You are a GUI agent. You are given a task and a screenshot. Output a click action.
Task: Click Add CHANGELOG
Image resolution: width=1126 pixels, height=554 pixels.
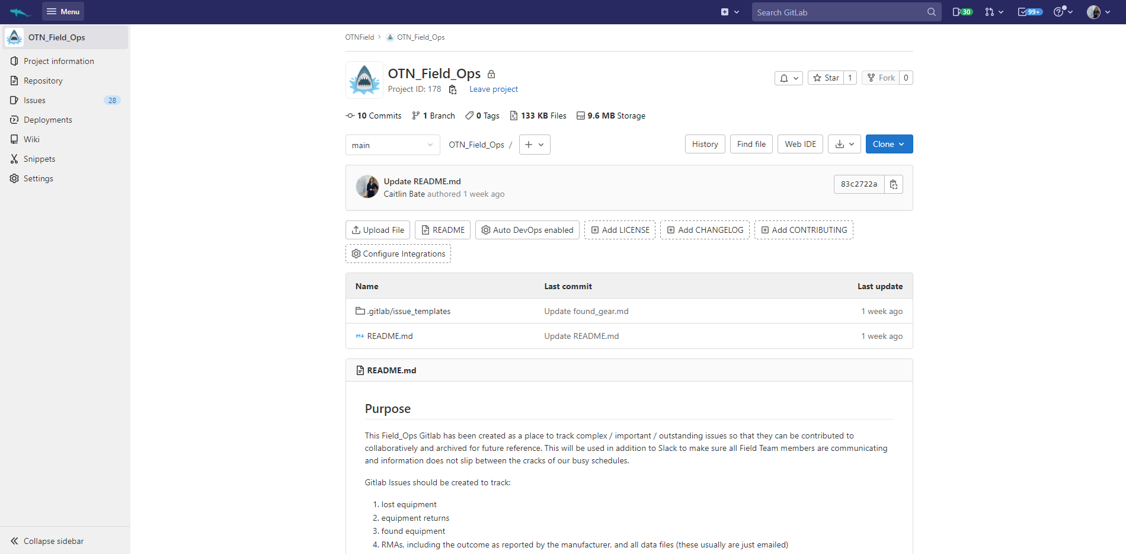coord(705,230)
